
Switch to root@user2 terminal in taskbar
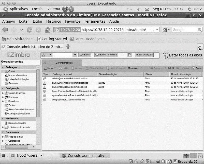(x=35, y=156)
